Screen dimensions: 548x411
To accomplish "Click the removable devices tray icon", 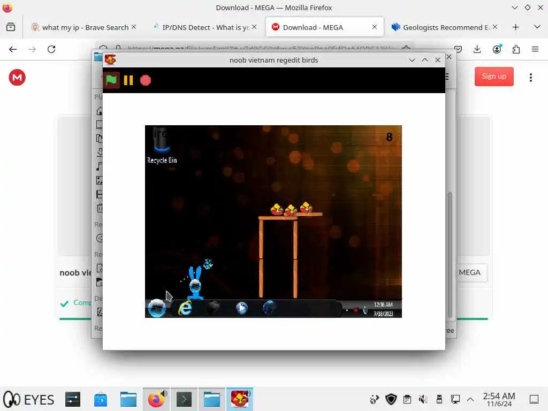I will [x=439, y=399].
